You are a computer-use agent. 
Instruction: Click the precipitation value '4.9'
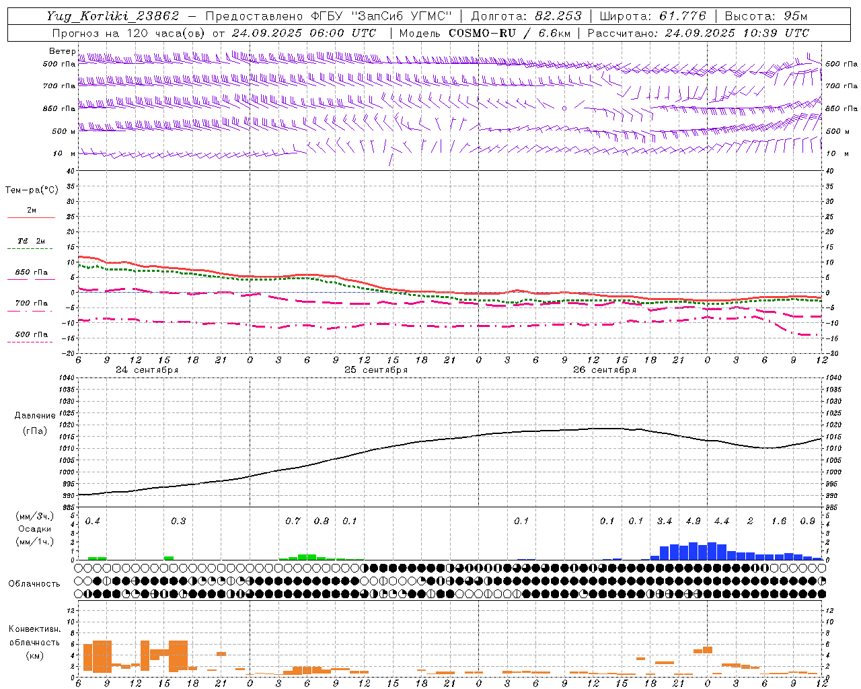(693, 521)
